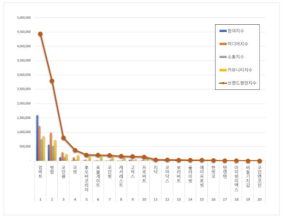
Task: Click the blue 참여지수 legend swatch
Action: [223, 31]
